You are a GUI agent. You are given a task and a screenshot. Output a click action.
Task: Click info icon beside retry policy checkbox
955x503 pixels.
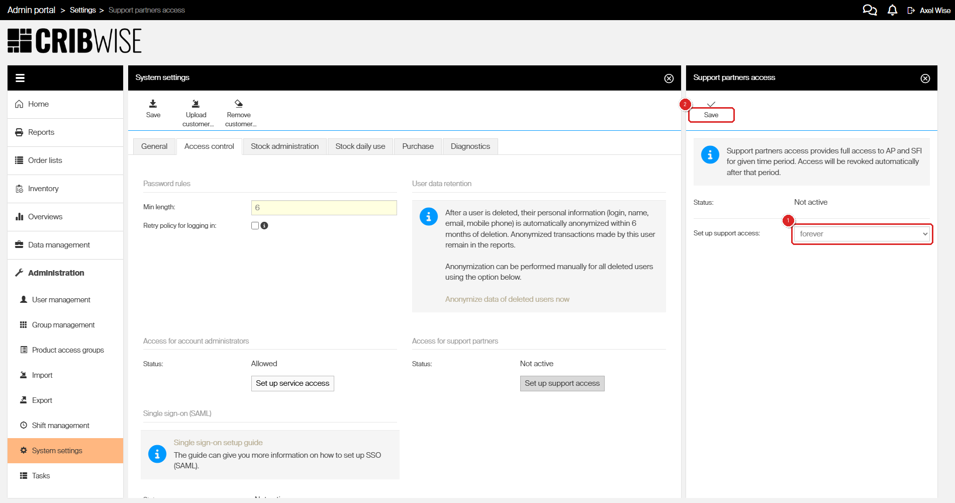(264, 226)
